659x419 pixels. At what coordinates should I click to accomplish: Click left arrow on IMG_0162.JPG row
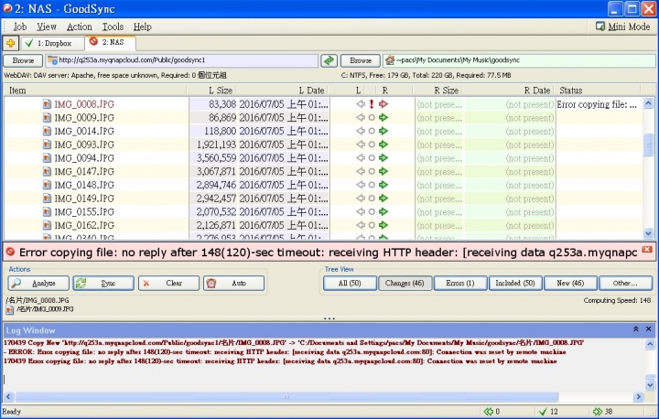[x=361, y=225]
